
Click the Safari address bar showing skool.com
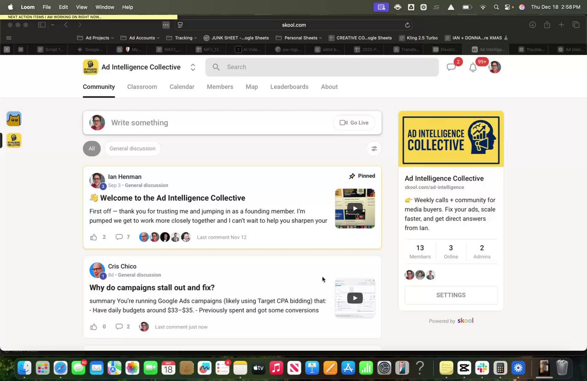[x=293, y=25]
